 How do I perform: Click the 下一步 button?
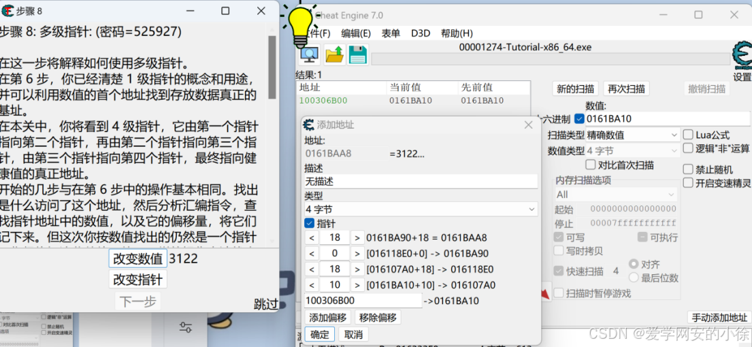(x=137, y=301)
